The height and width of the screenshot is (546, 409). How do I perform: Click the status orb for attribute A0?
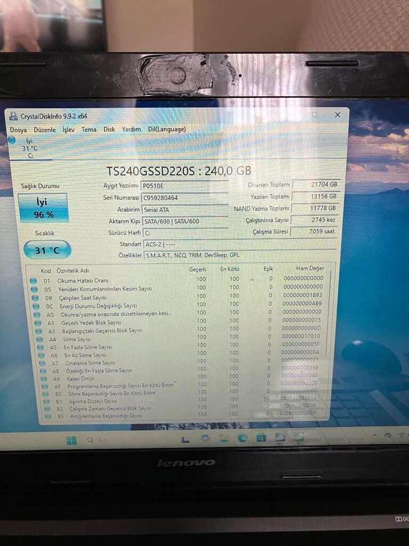click(37, 315)
